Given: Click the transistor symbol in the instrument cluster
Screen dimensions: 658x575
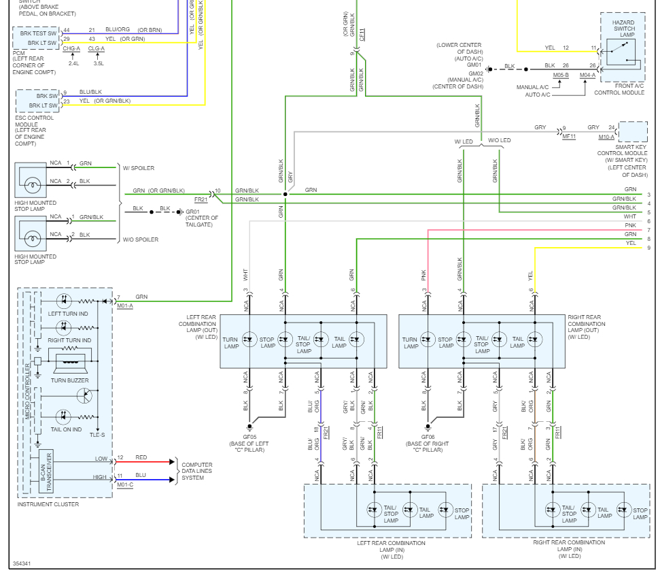Looking at the screenshot, I should (x=85, y=395).
